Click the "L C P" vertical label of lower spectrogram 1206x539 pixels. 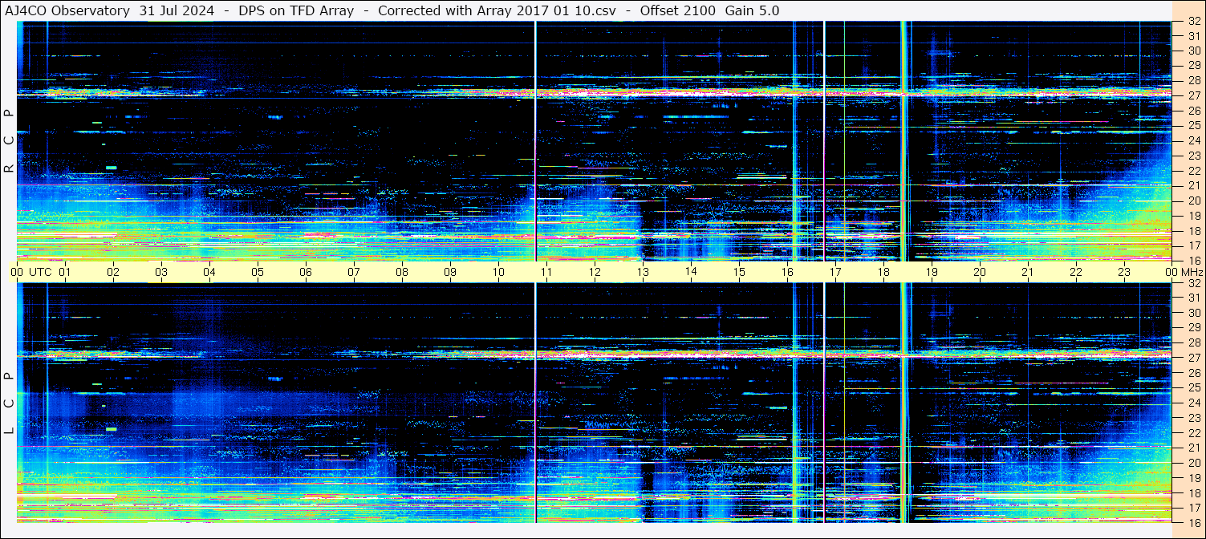[9, 403]
